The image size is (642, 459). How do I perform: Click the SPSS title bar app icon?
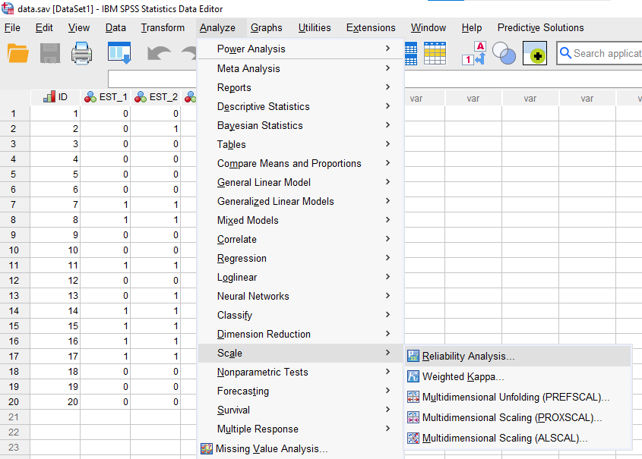[x=8, y=8]
